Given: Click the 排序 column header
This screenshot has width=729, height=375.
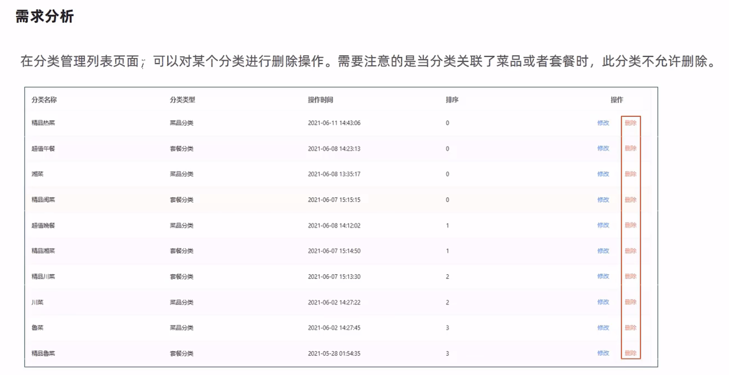Looking at the screenshot, I should click(x=452, y=100).
